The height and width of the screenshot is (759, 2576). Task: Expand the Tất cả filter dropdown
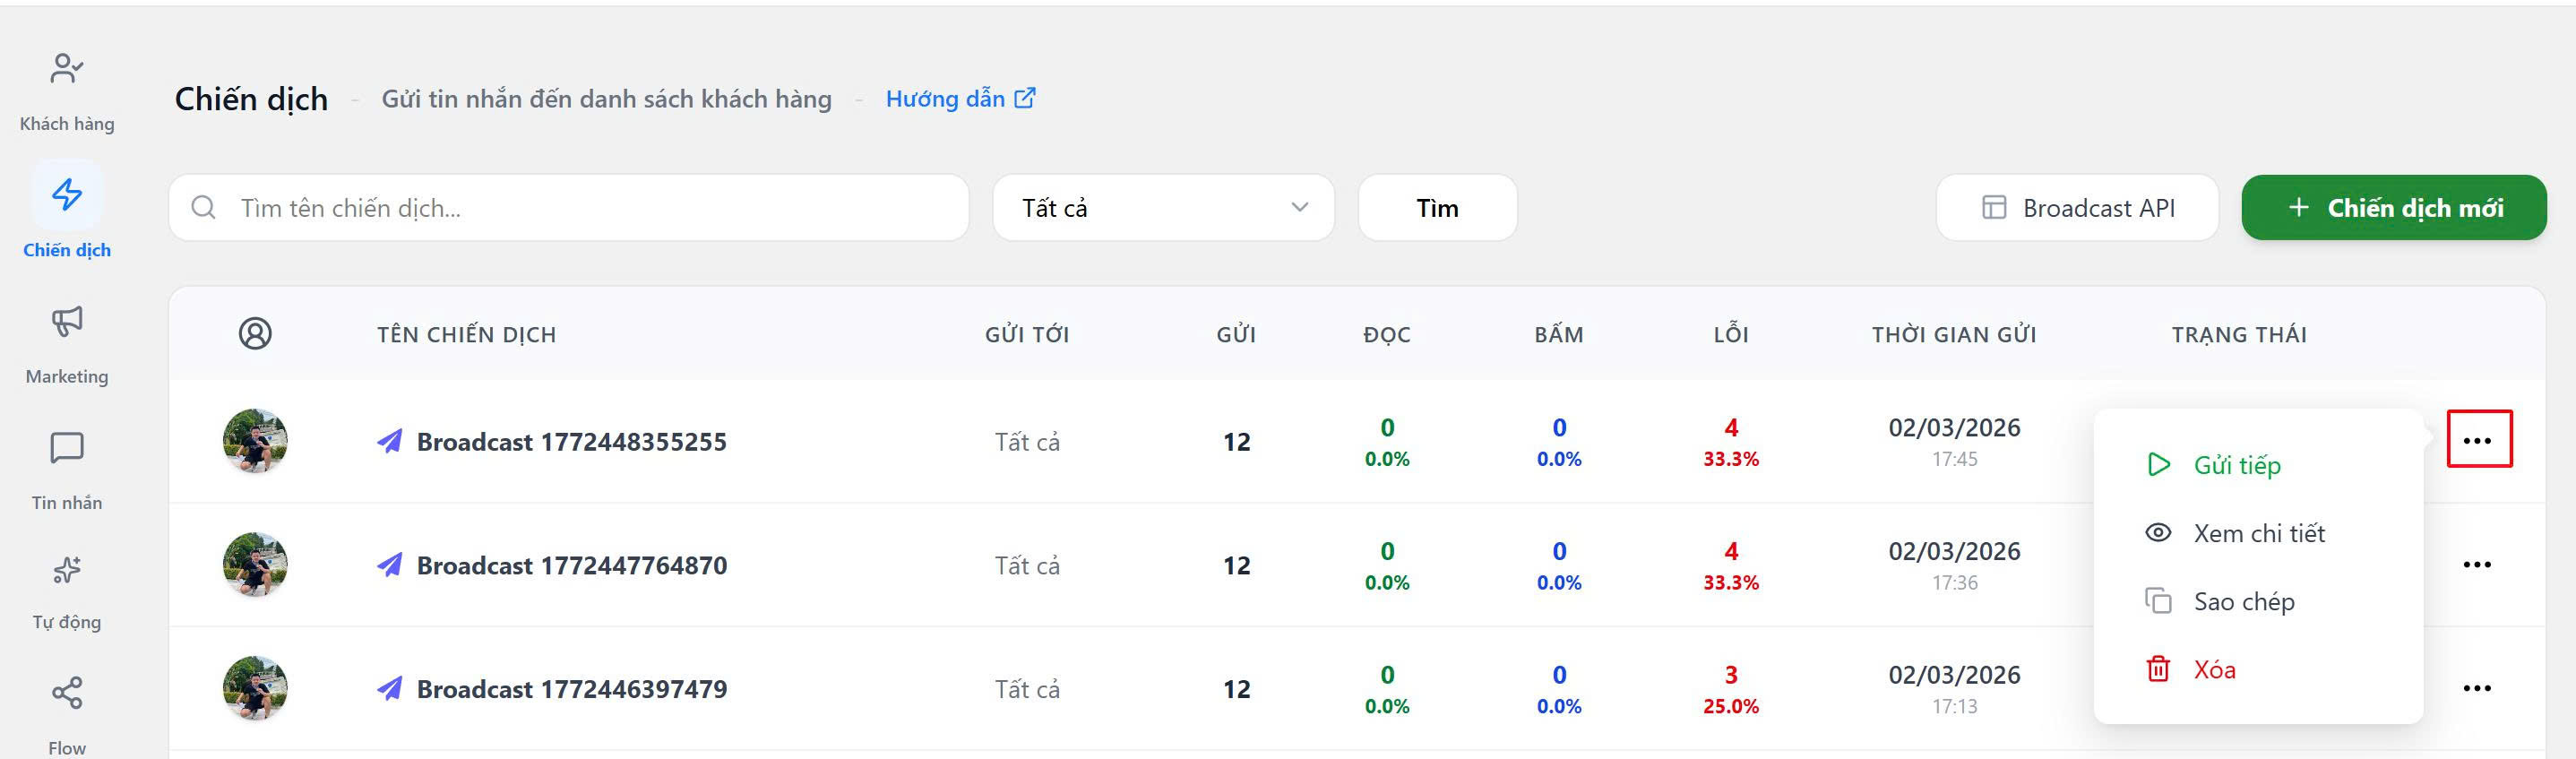click(1163, 208)
